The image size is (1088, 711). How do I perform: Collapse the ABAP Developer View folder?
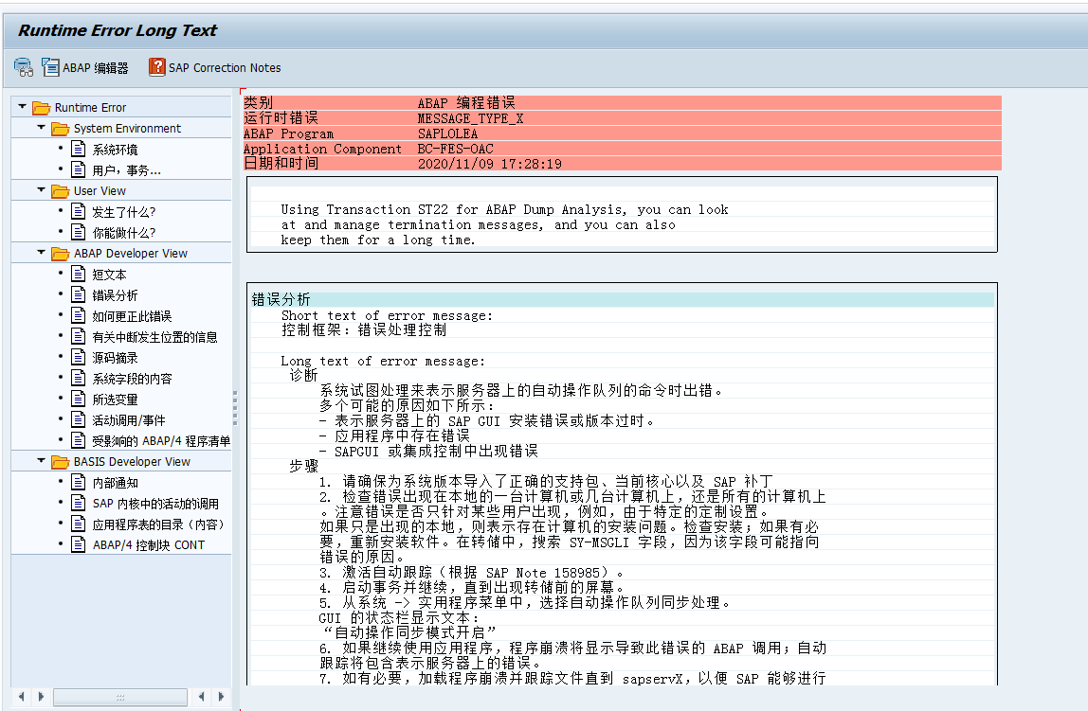pos(41,252)
